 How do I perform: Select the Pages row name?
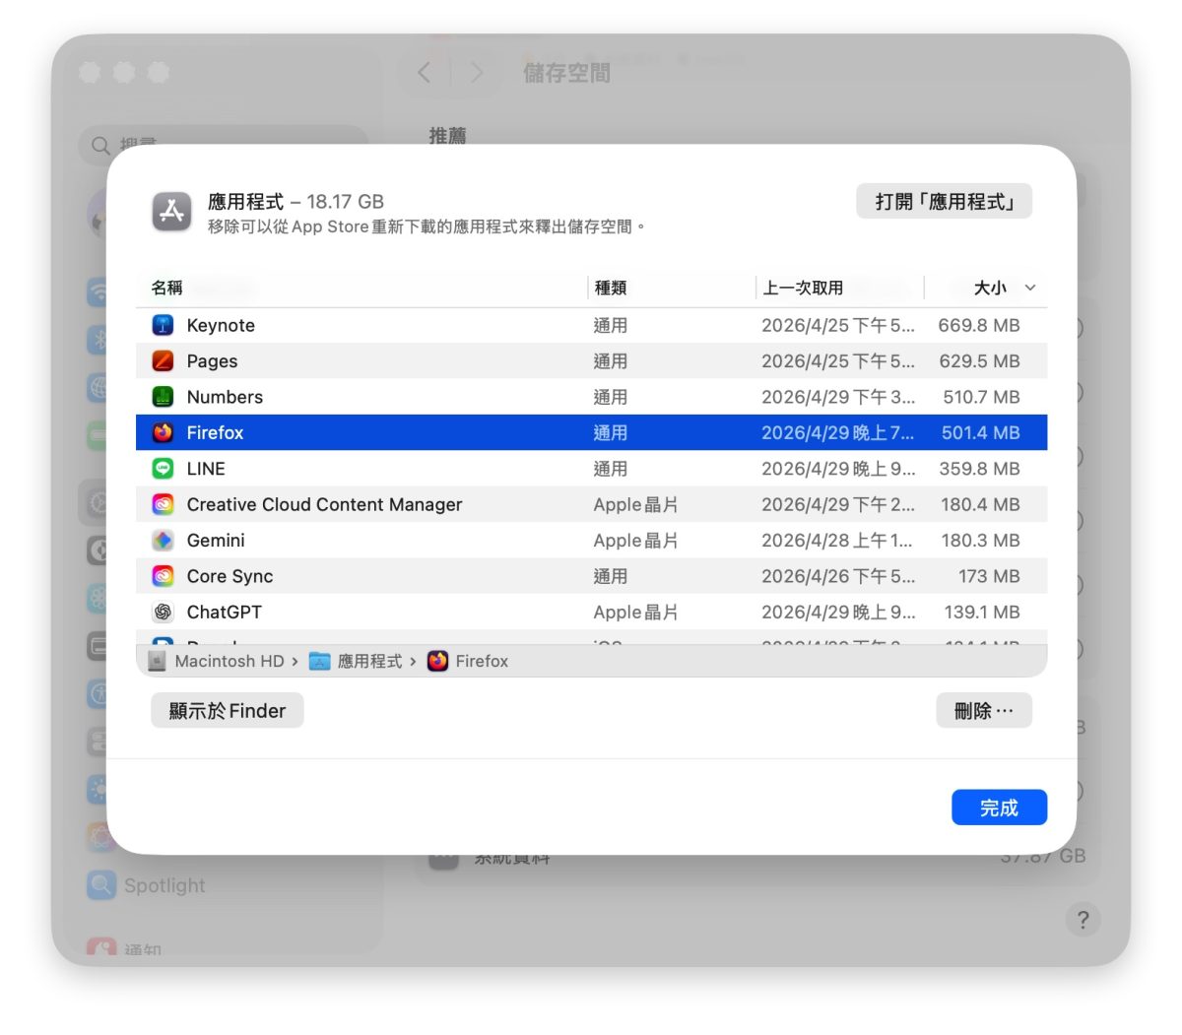pyautogui.click(x=212, y=361)
